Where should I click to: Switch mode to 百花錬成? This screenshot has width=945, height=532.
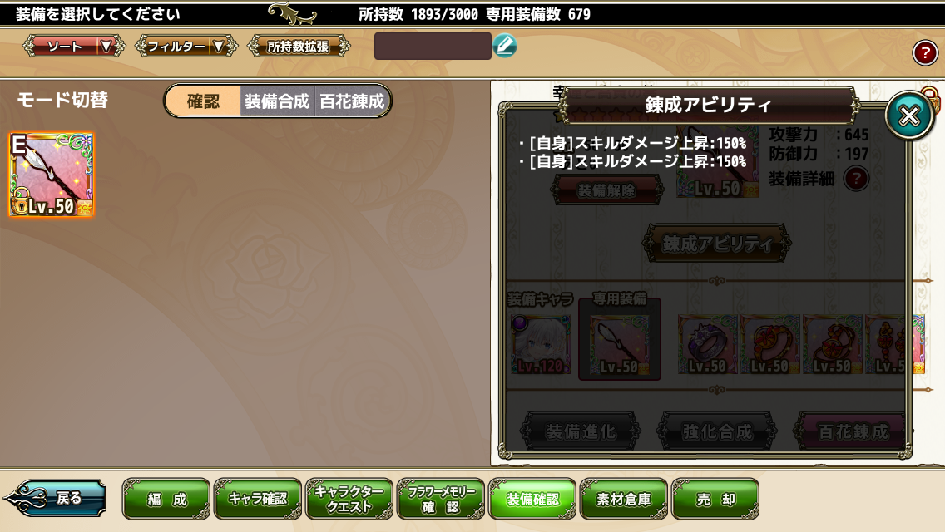(352, 101)
